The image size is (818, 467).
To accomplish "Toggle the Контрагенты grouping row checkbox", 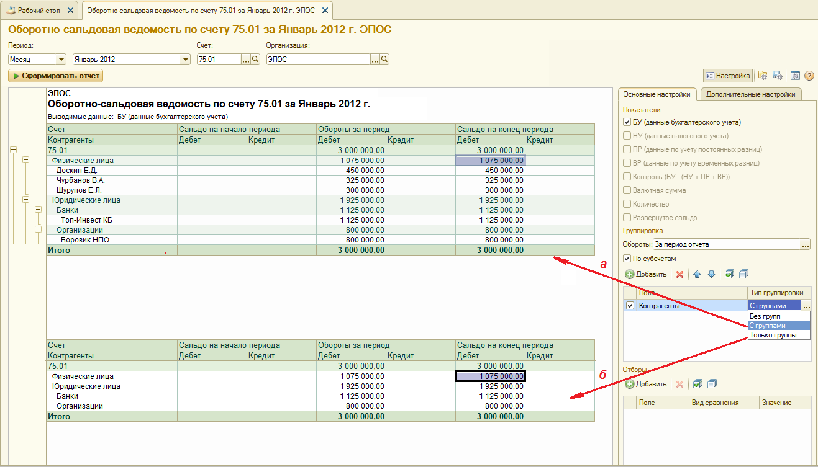I will pyautogui.click(x=630, y=306).
